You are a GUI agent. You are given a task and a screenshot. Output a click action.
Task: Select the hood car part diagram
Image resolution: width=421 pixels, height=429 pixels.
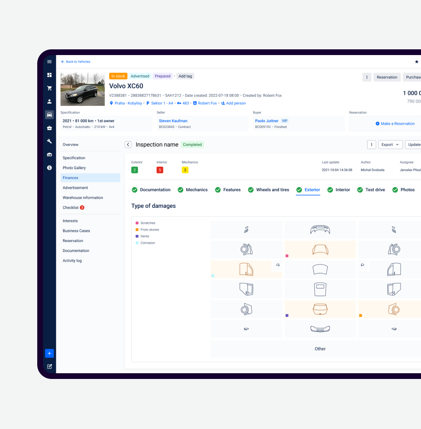click(320, 250)
